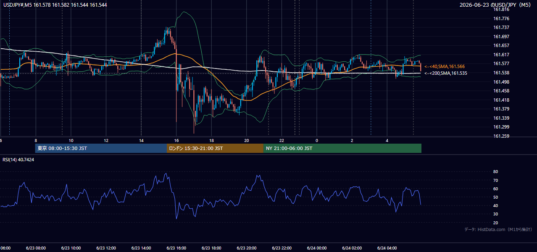Image resolution: width=537 pixels, height=252 pixels.
Task: Click the price axis value 161.339
Action: pos(501,118)
